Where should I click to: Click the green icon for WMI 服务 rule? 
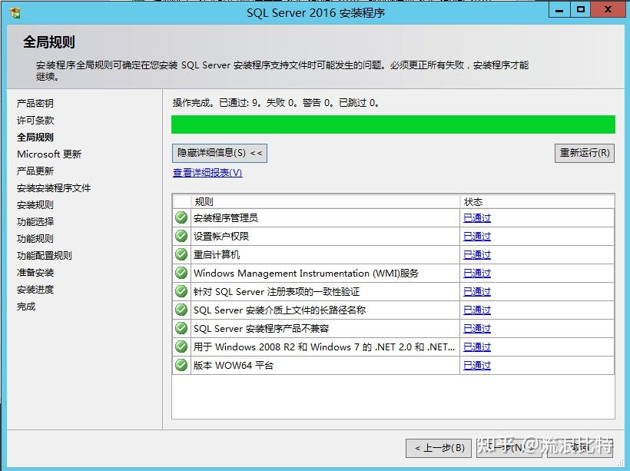pos(181,273)
